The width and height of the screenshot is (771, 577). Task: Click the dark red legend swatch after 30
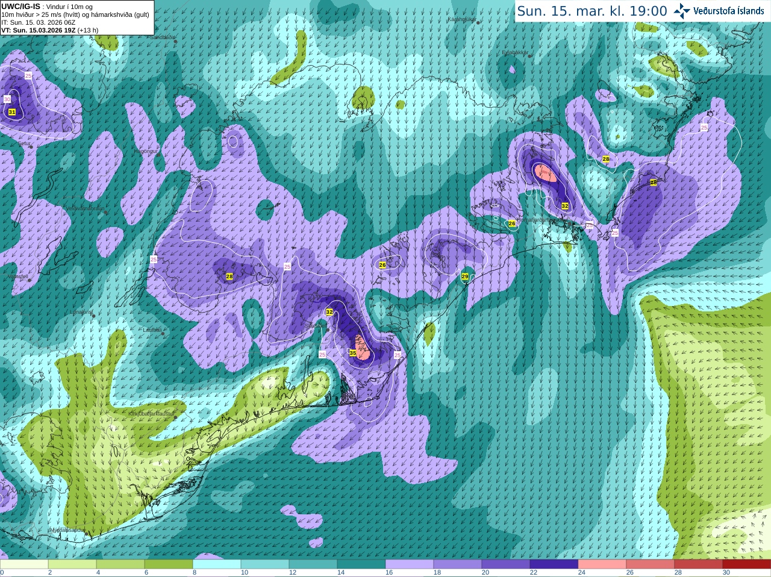(x=747, y=564)
